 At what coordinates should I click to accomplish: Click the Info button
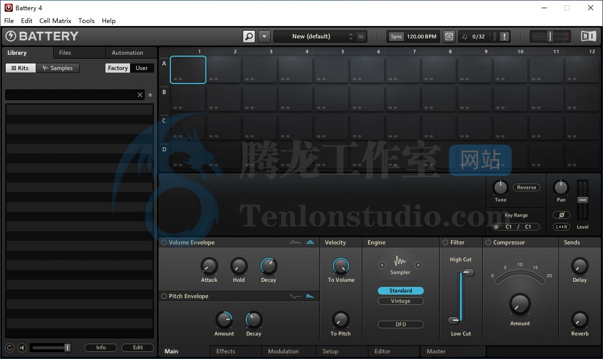(101, 347)
